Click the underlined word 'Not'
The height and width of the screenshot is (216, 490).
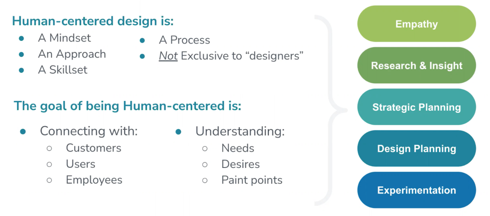coord(168,56)
